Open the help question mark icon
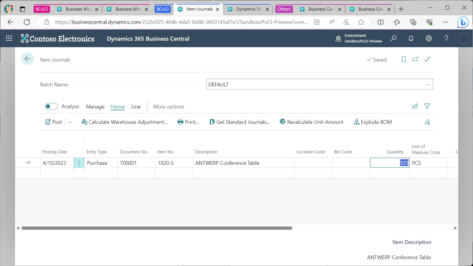The image size is (473, 266). coord(446,38)
